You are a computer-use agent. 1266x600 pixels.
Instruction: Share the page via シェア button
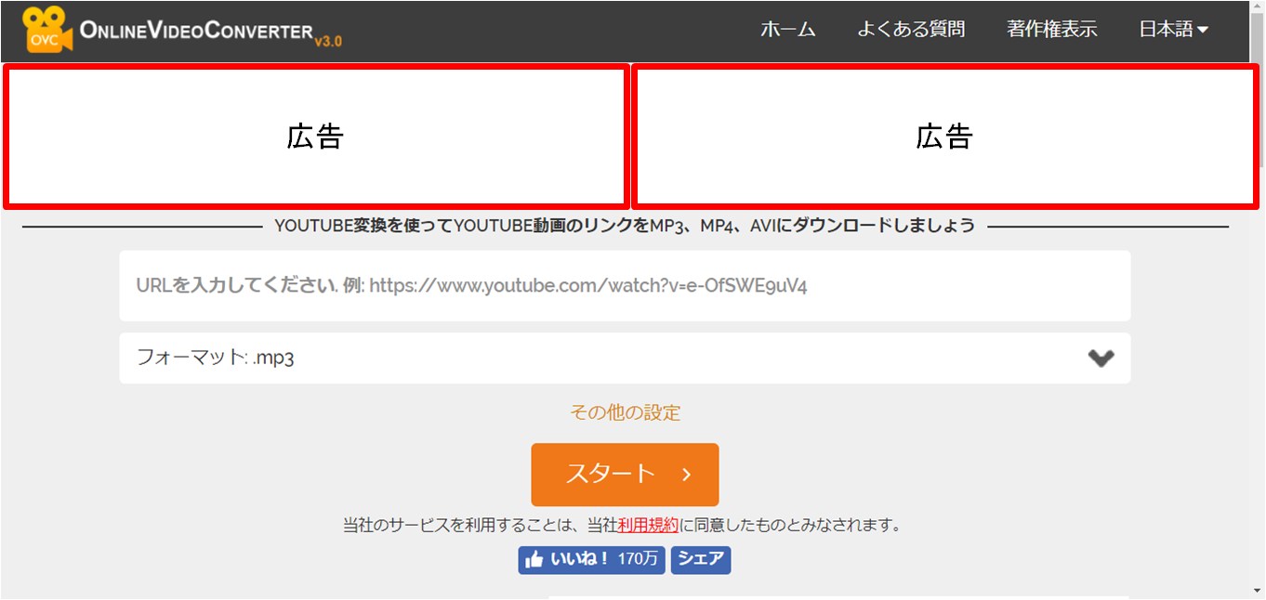(x=700, y=560)
